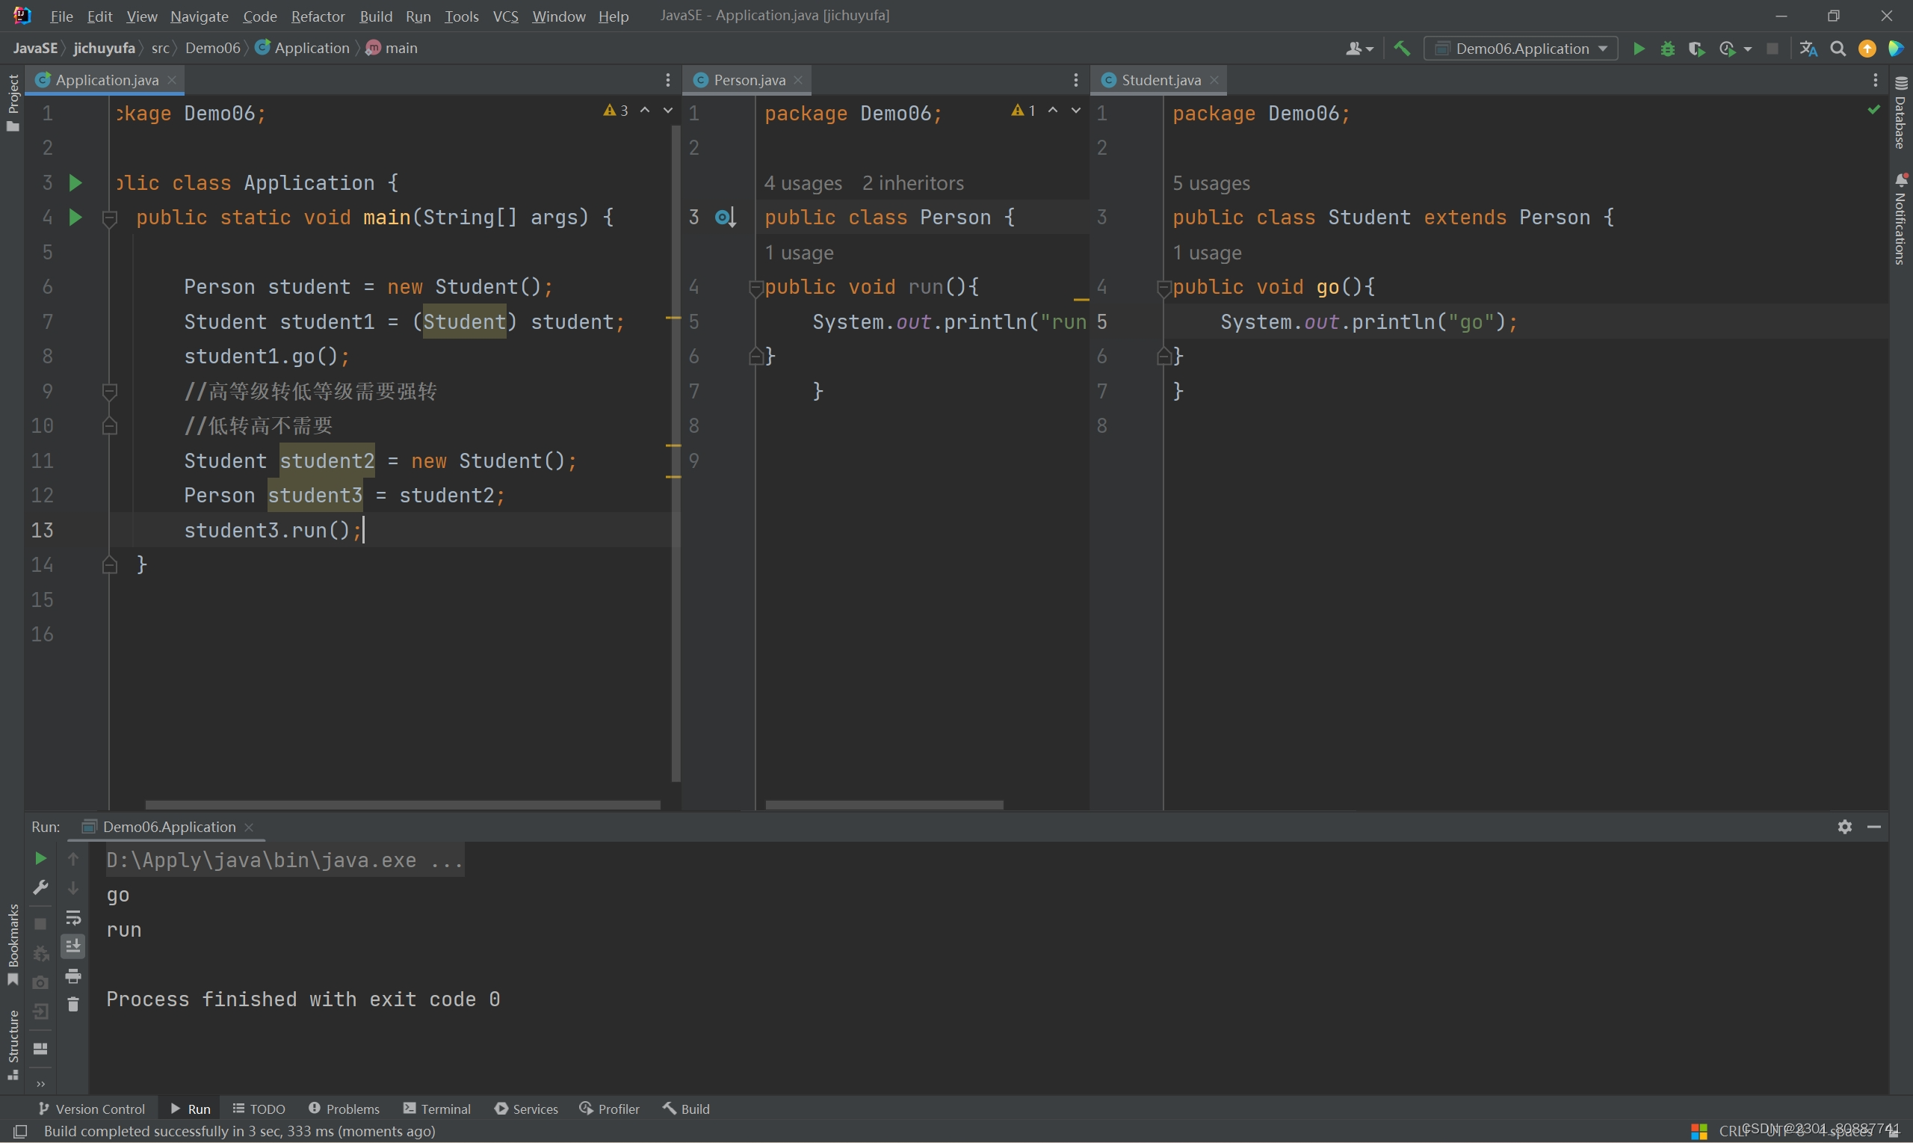Launch the Profile clock run icon

(1727, 49)
